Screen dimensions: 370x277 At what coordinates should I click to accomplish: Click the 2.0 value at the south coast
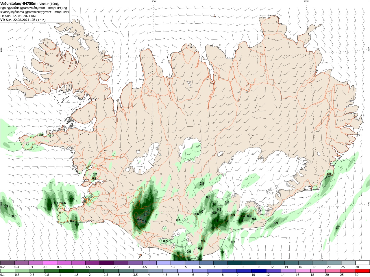tap(200, 259)
